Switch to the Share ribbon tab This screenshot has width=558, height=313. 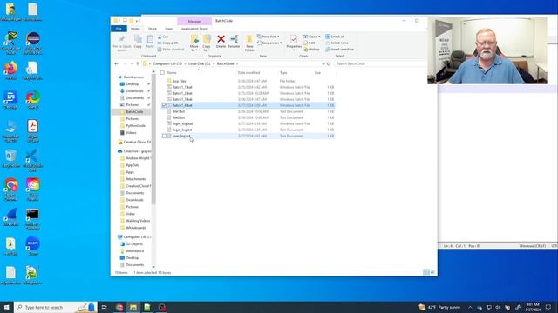click(x=153, y=29)
